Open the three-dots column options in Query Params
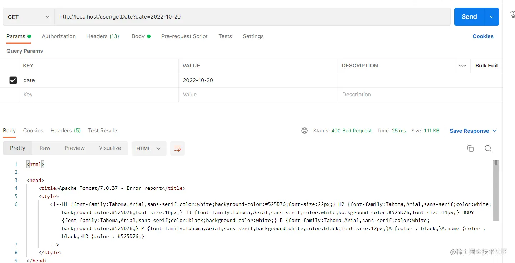The height and width of the screenshot is (263, 515). click(463, 66)
